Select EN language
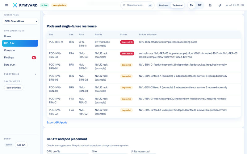This screenshot has width=247, height=154. [191, 5]
